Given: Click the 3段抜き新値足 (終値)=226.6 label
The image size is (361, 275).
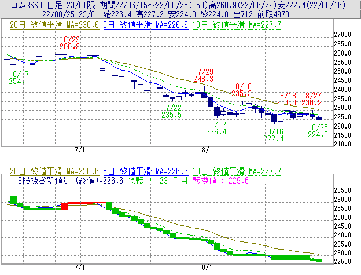Looking at the screenshot, I should pyautogui.click(x=71, y=180).
